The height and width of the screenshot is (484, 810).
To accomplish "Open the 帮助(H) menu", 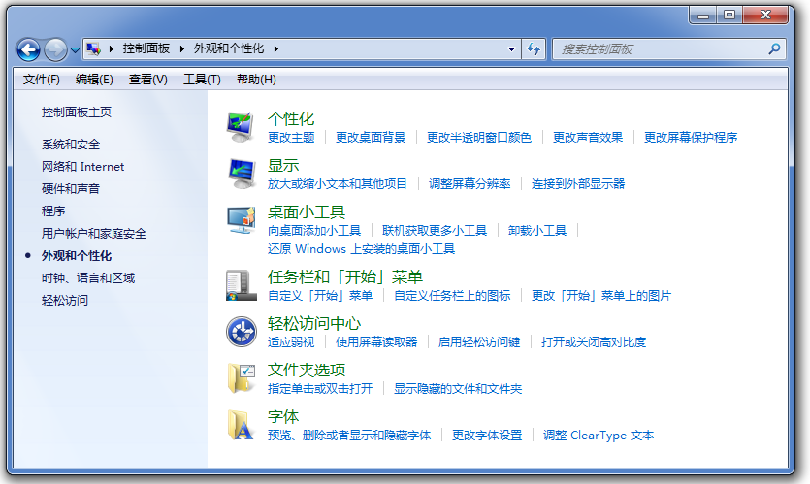I will 256,79.
